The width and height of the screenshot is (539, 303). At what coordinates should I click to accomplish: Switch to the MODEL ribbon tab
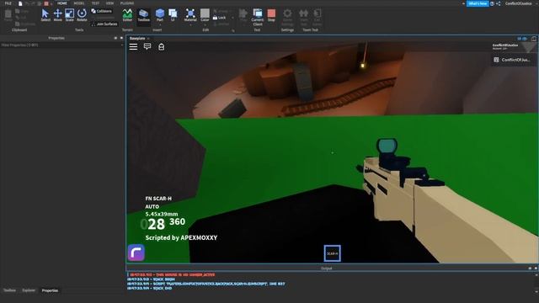[79, 3]
